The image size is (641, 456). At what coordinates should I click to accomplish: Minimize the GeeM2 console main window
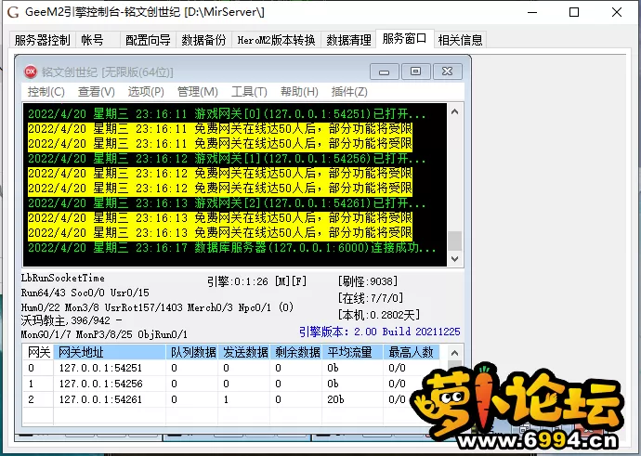532,12
